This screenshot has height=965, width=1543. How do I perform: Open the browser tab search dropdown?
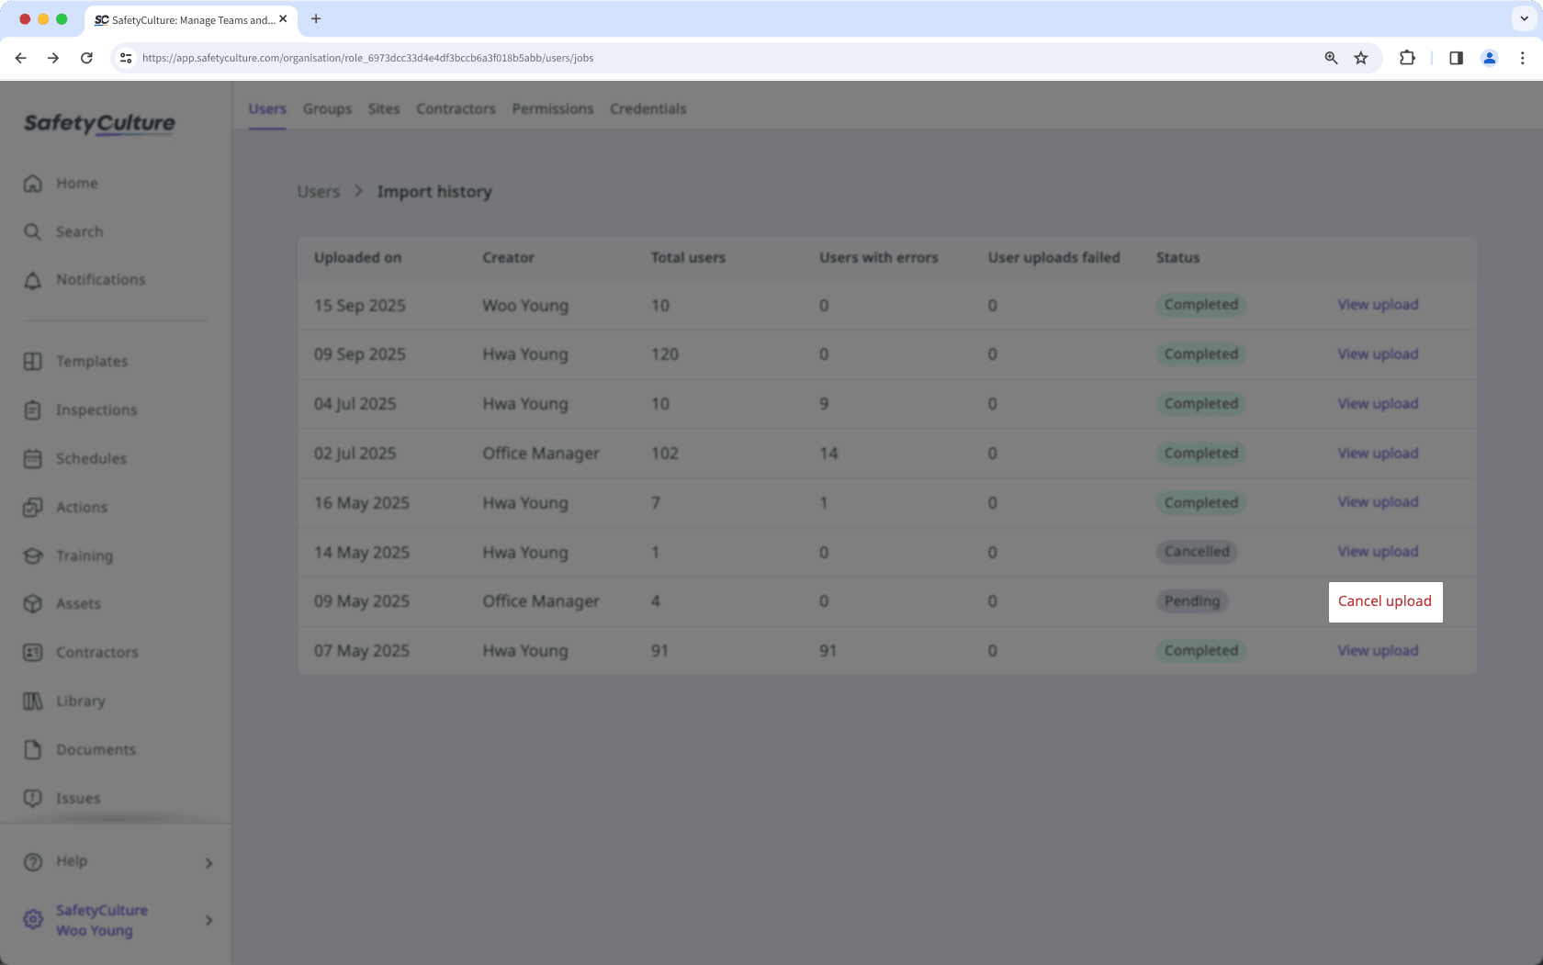(1524, 18)
